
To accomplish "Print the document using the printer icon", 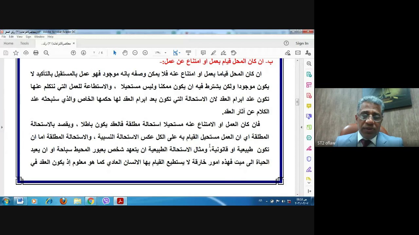I will (x=36, y=53).
